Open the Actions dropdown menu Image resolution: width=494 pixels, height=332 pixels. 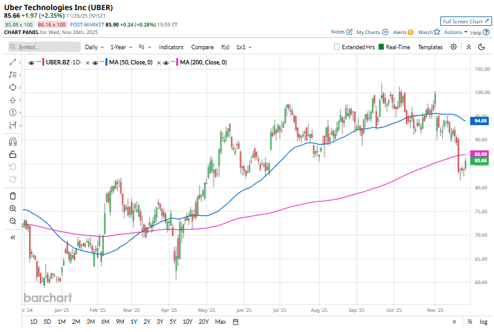point(455,32)
